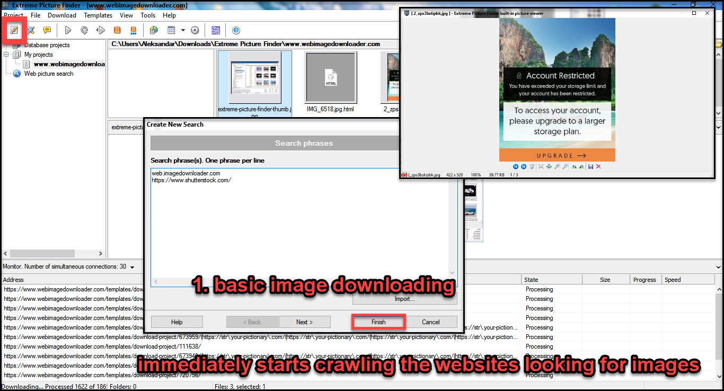Start slideshow in picture viewer

(532, 166)
